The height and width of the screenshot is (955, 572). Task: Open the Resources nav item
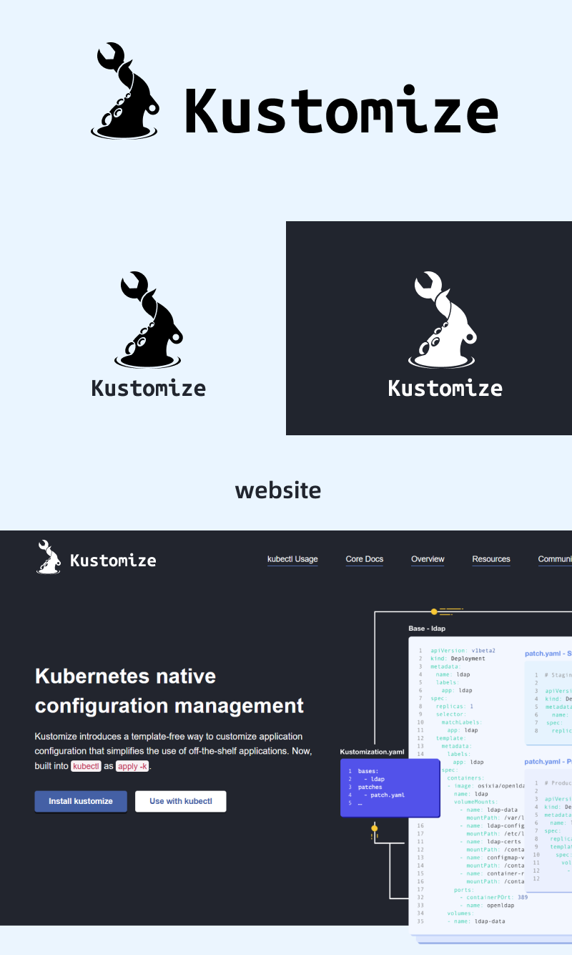pyautogui.click(x=491, y=559)
